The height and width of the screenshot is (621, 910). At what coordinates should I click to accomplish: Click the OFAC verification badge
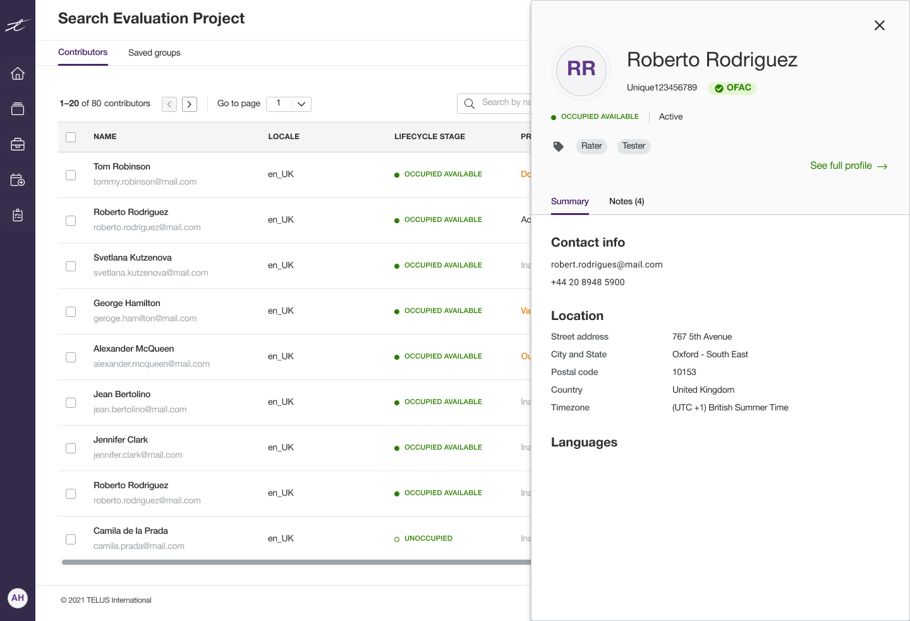coord(732,88)
